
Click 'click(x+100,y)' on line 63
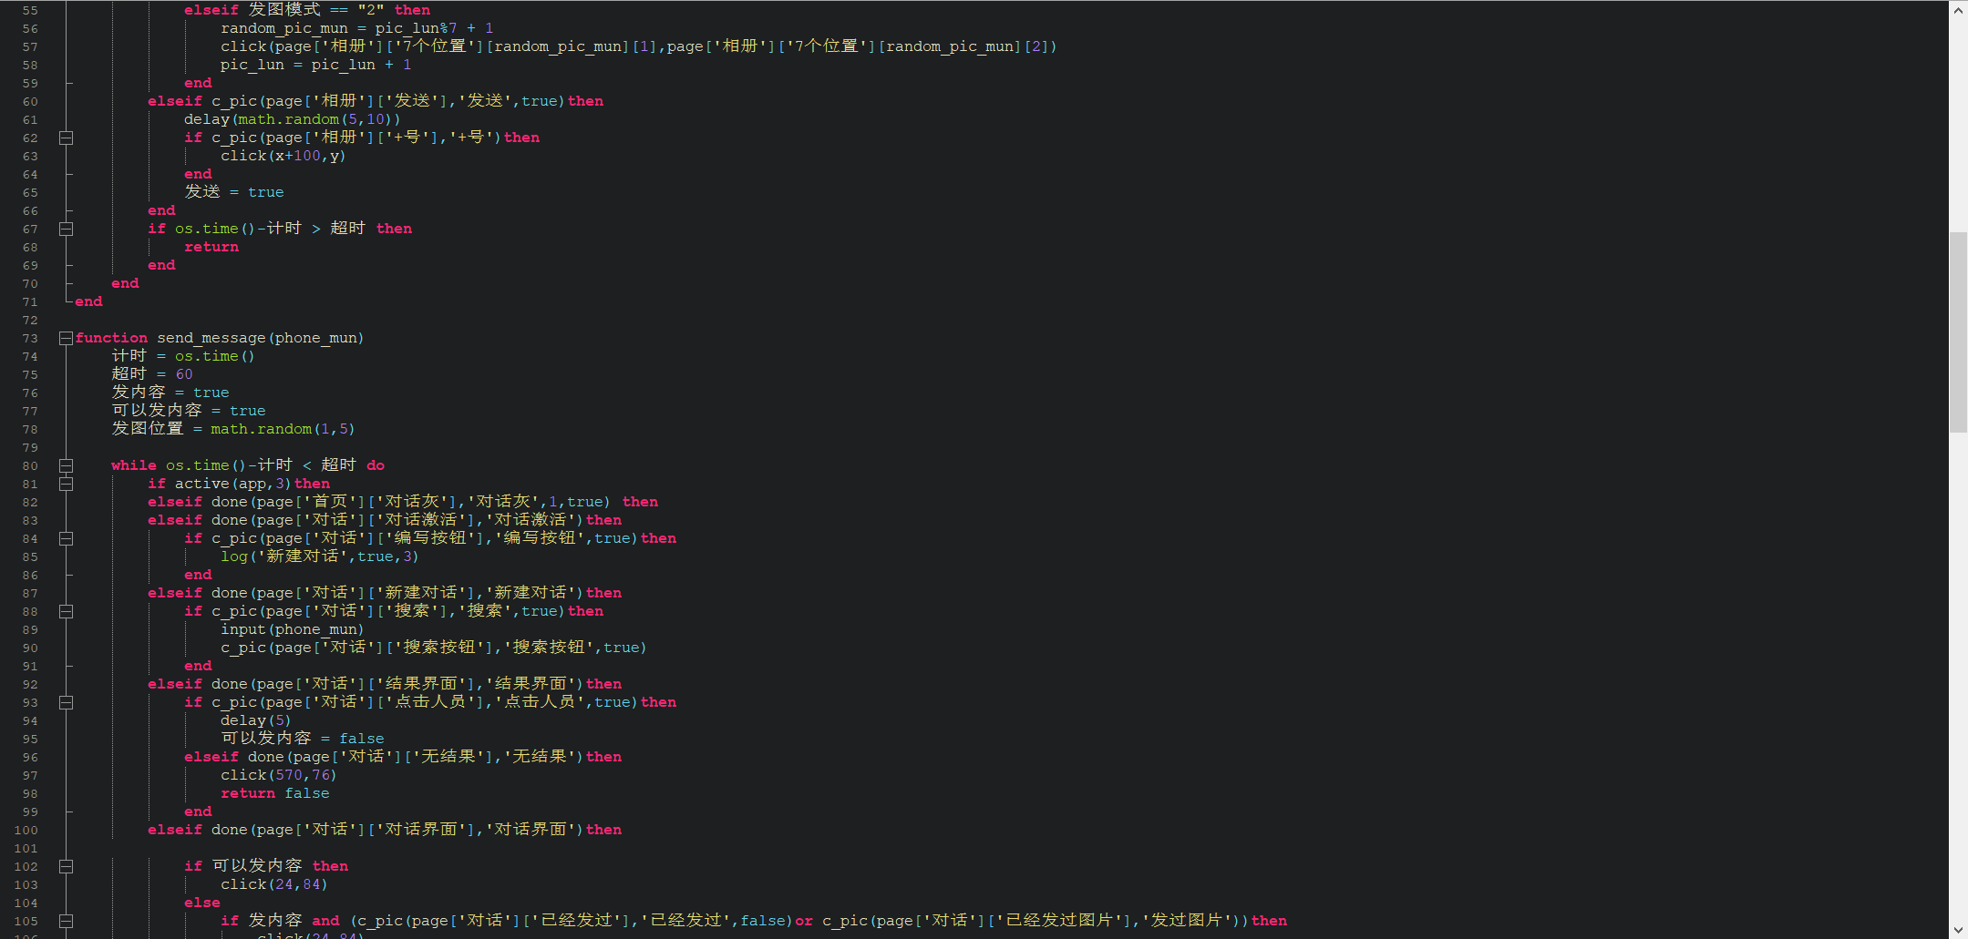pos(283,156)
